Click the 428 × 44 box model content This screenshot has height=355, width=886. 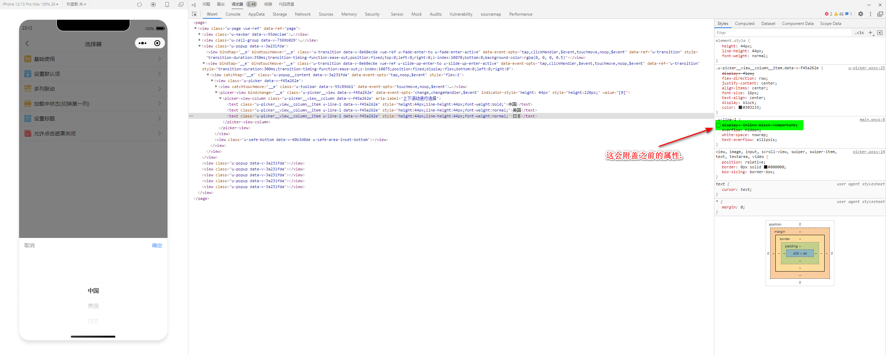[800, 254]
